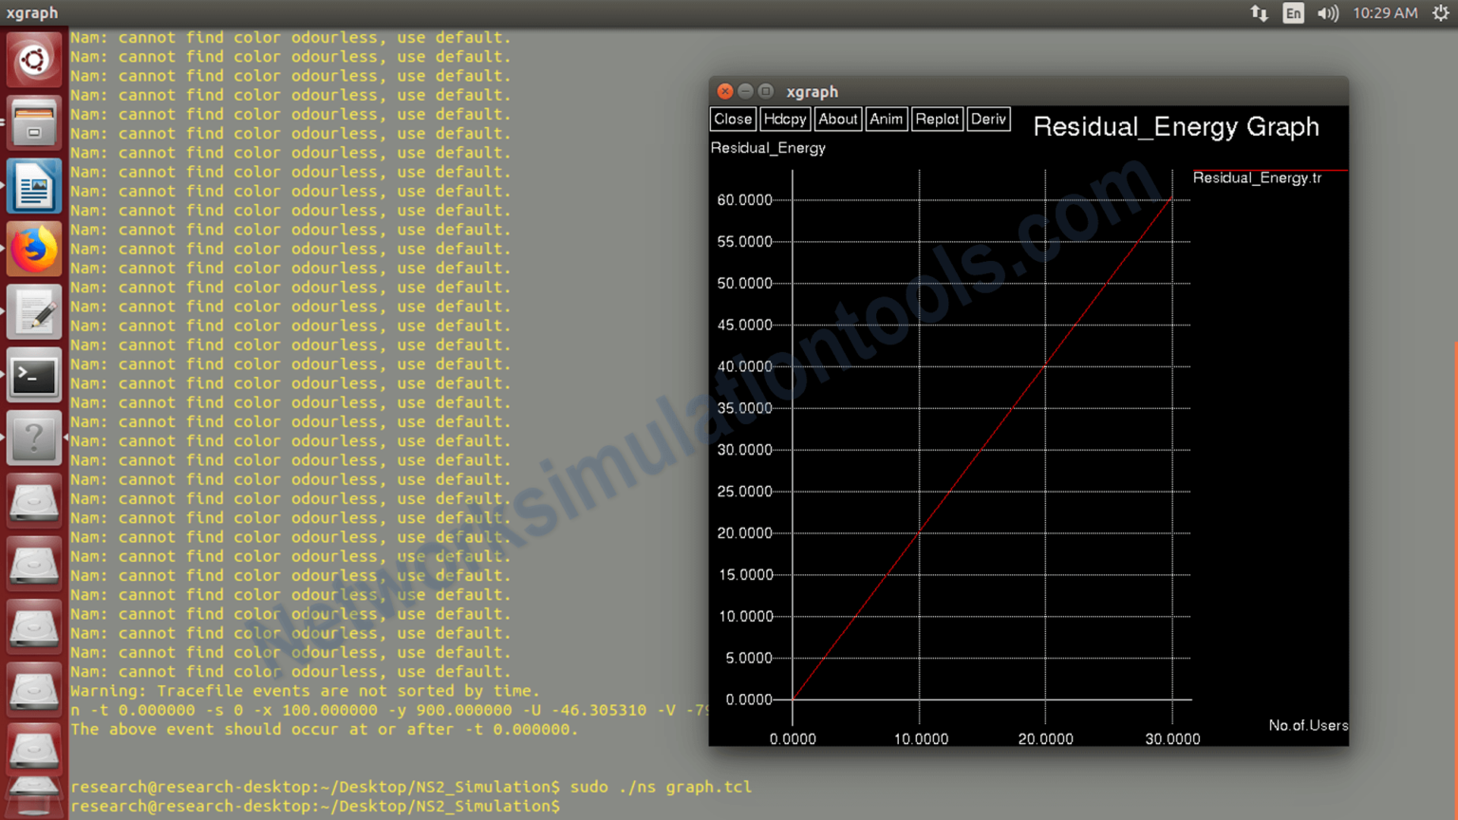The image size is (1458, 820).
Task: Select the Residual_Energy.tr legend entry
Action: [1258, 177]
